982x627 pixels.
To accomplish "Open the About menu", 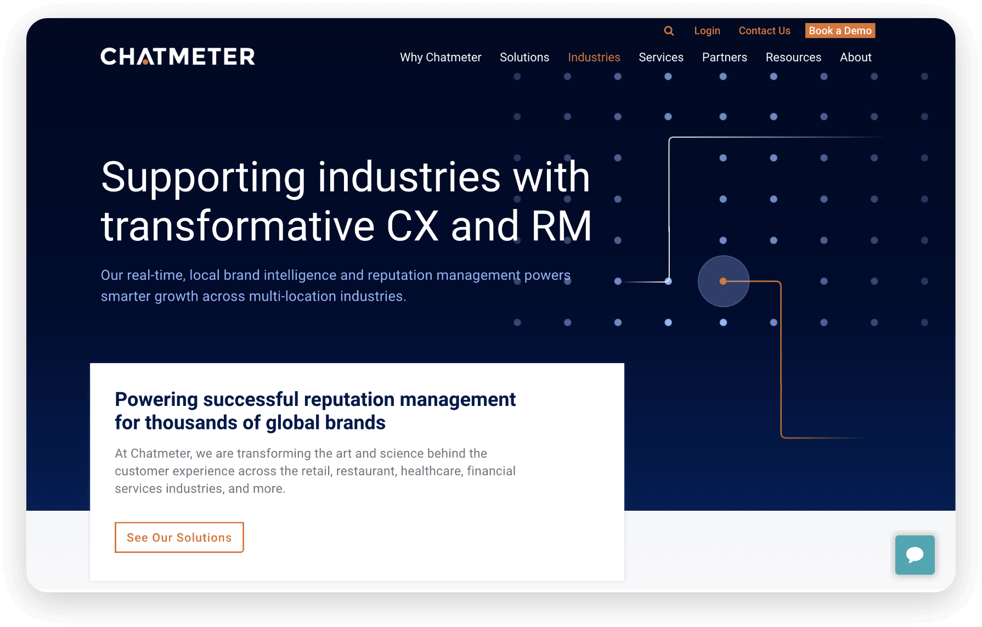I will point(855,57).
